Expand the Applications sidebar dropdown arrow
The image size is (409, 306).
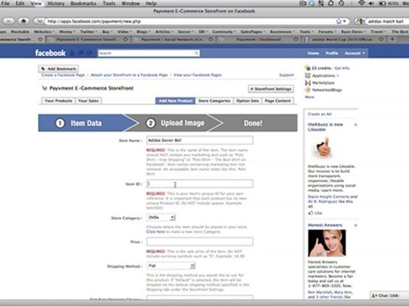pos(338,76)
